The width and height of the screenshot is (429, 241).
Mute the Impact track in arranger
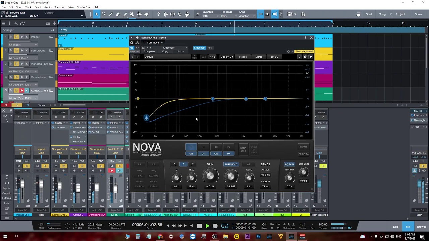[11, 37]
